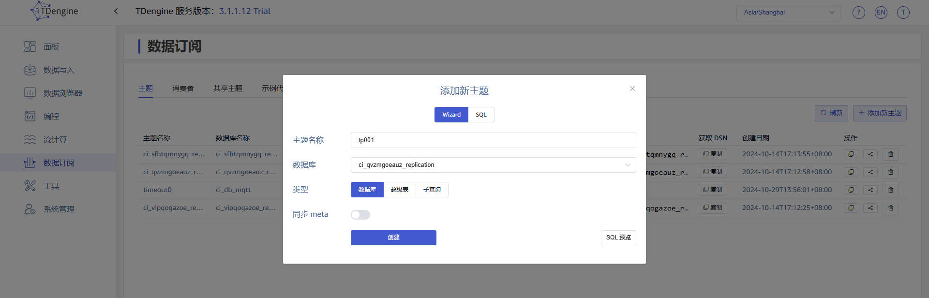Click the 创建 button
929x298 pixels.
click(393, 238)
